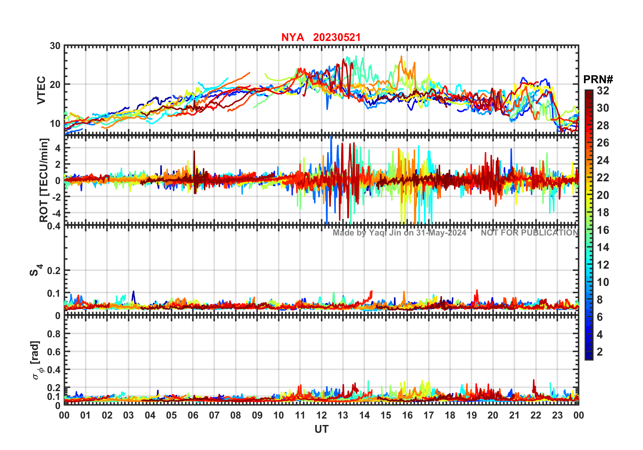Click the plot title 'NYA 20230521'

pos(321,37)
